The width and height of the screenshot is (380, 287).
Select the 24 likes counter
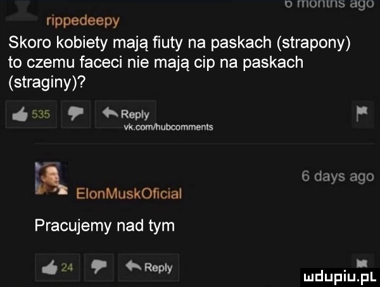(67, 267)
